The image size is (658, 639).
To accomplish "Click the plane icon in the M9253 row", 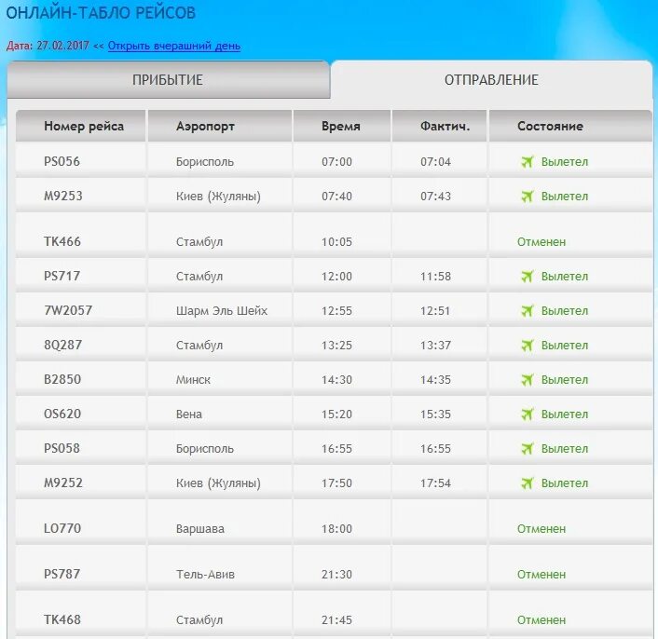I will [x=528, y=196].
